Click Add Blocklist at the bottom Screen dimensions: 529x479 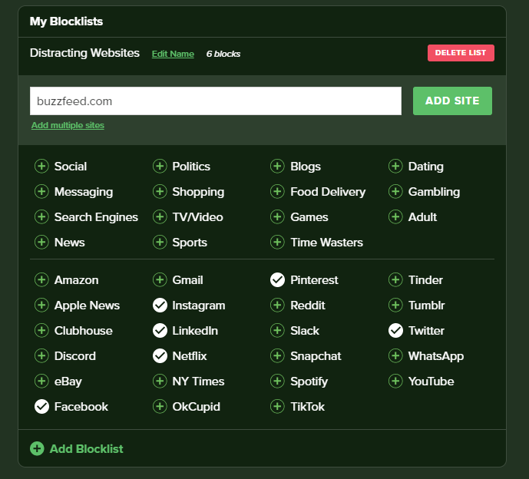[x=77, y=448]
